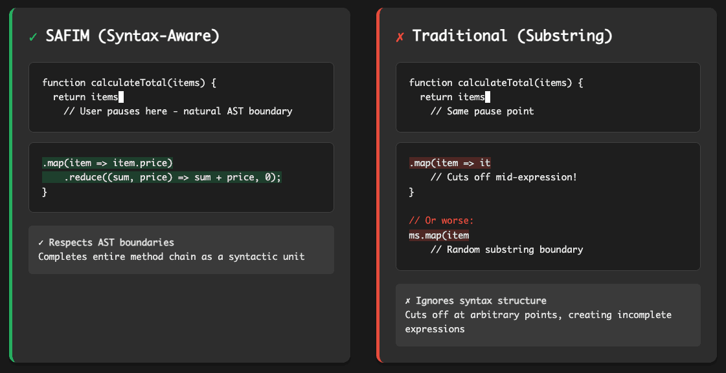
Task: Click the "// Same pause point" comment
Action: [x=482, y=111]
